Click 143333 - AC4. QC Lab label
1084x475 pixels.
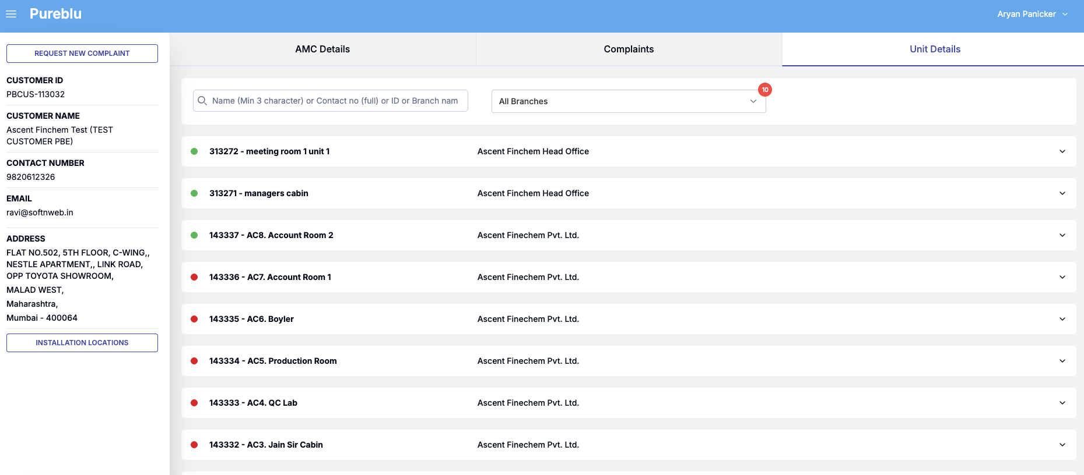(253, 403)
